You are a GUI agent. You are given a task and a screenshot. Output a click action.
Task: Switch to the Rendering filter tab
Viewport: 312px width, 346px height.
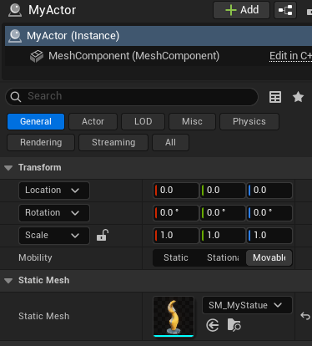41,142
